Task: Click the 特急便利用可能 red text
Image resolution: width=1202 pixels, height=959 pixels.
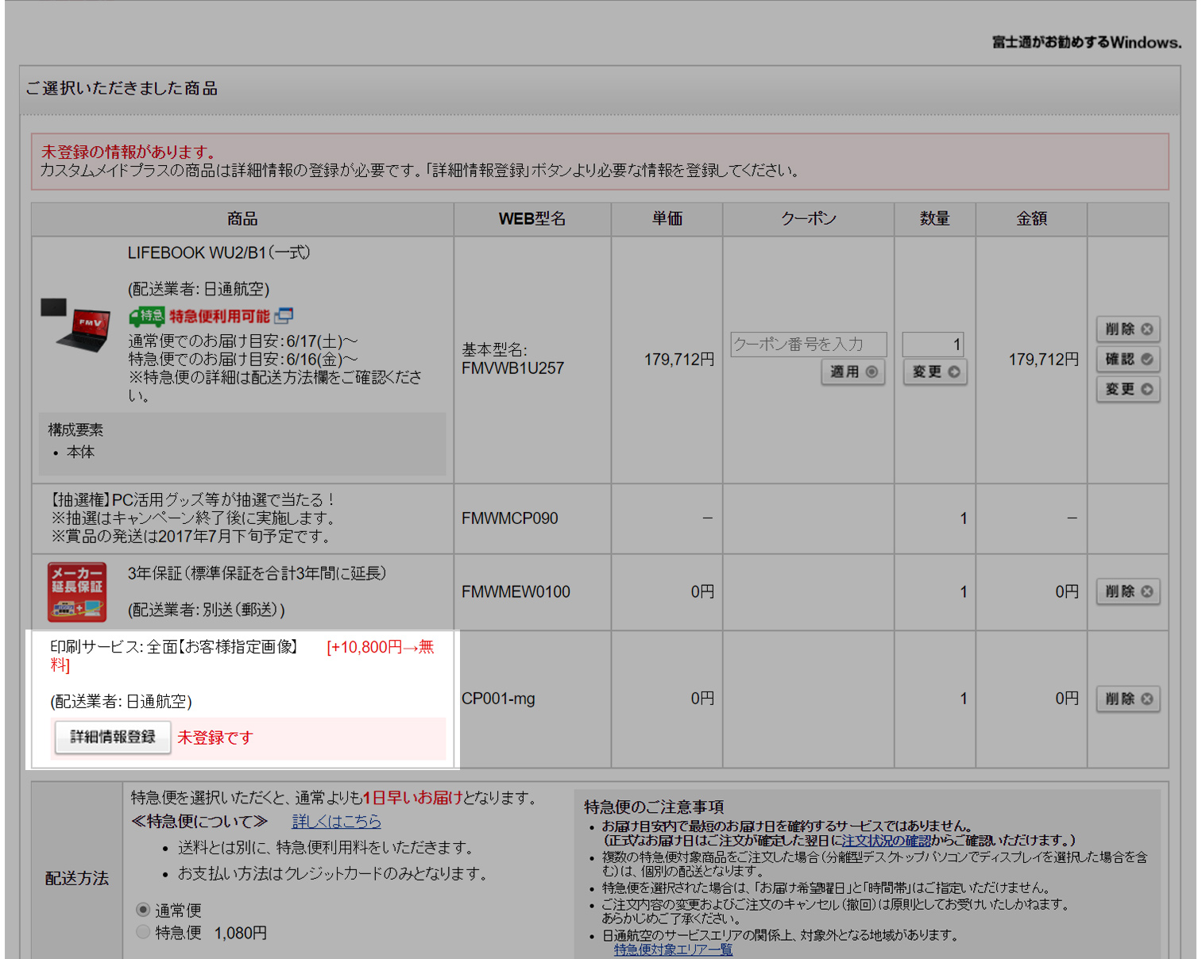Action: tap(219, 317)
